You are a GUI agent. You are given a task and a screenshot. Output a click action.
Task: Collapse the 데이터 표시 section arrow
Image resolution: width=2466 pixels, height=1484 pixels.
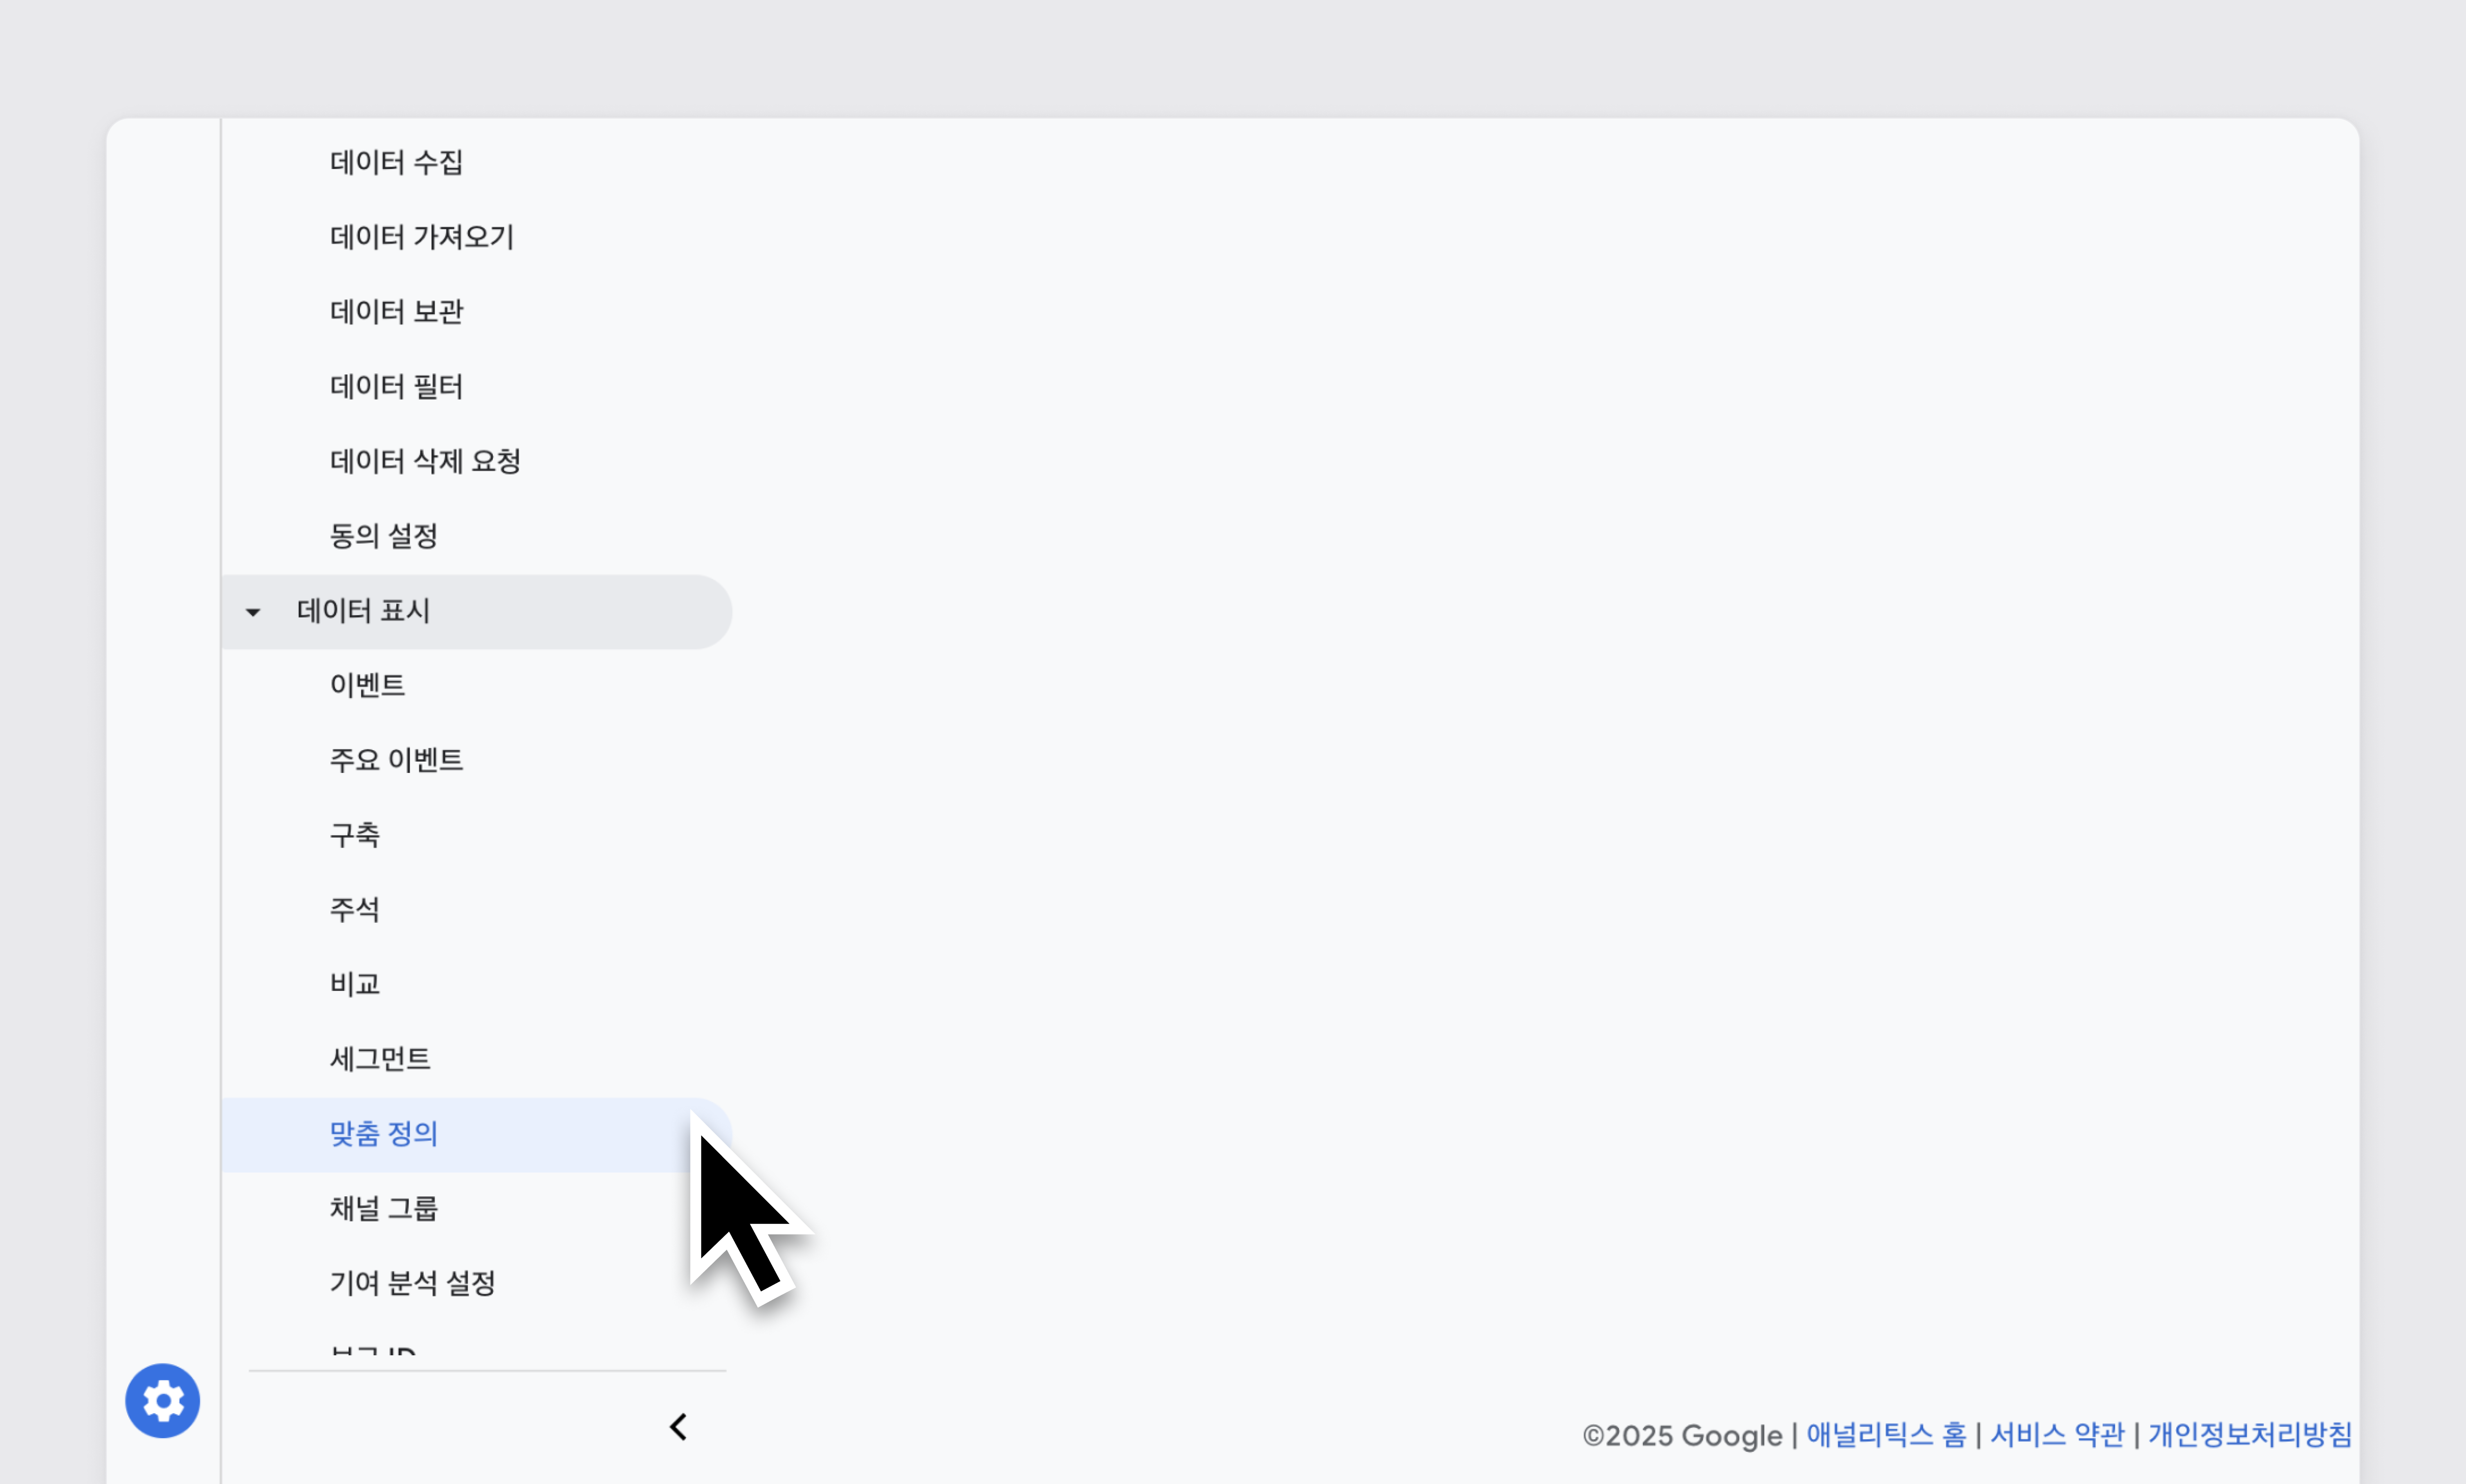pos(253,612)
